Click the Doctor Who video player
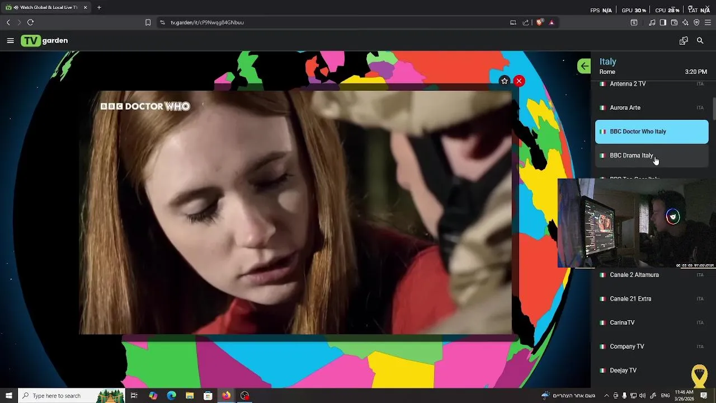This screenshot has height=403, width=716. click(x=295, y=213)
